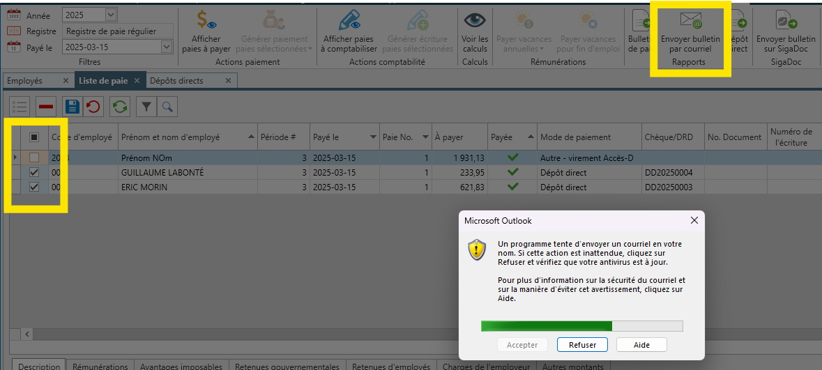
Task: Click the GUILLAUME LABONTÉ name cell
Action: click(x=188, y=172)
